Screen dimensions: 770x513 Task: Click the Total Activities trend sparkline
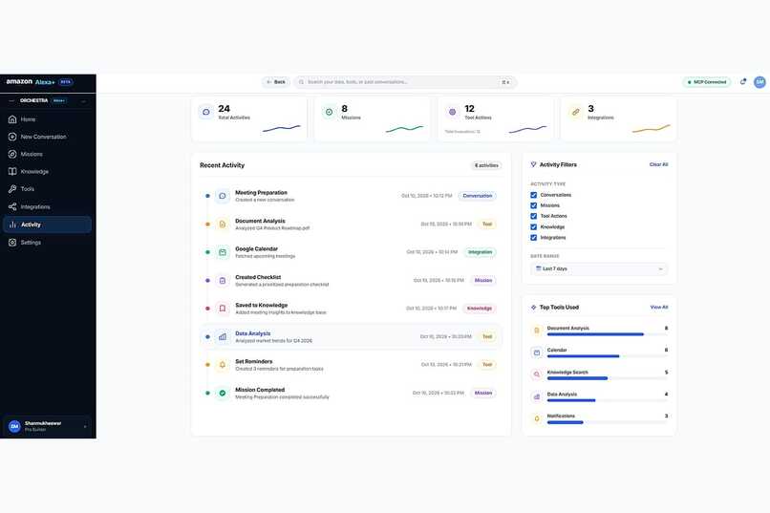pyautogui.click(x=282, y=129)
